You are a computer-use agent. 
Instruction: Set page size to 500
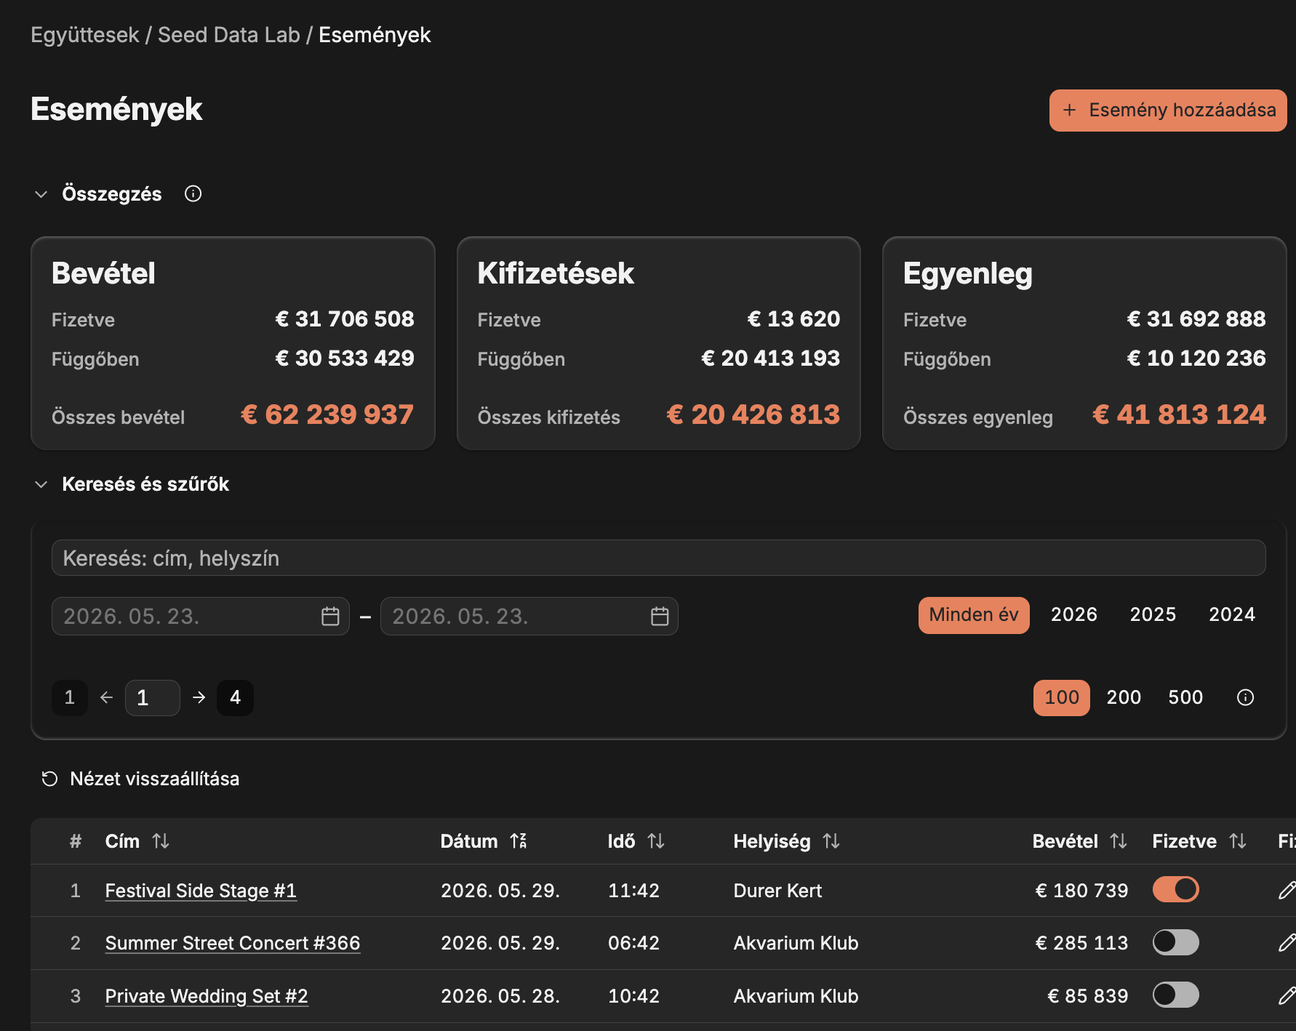point(1185,698)
